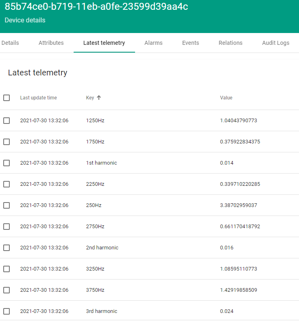Check the 250Hz telemetry row checkbox

(x=7, y=205)
